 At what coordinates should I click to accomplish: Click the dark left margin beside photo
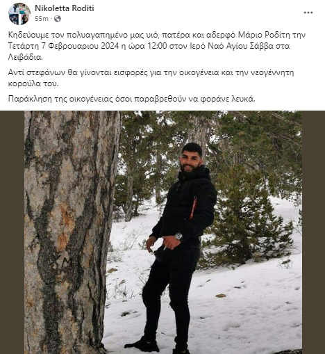[12, 232]
